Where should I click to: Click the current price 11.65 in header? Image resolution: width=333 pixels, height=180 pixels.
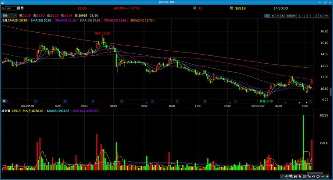(82, 8)
